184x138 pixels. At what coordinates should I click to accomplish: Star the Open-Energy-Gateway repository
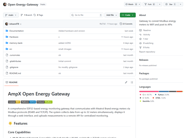[170, 4]
